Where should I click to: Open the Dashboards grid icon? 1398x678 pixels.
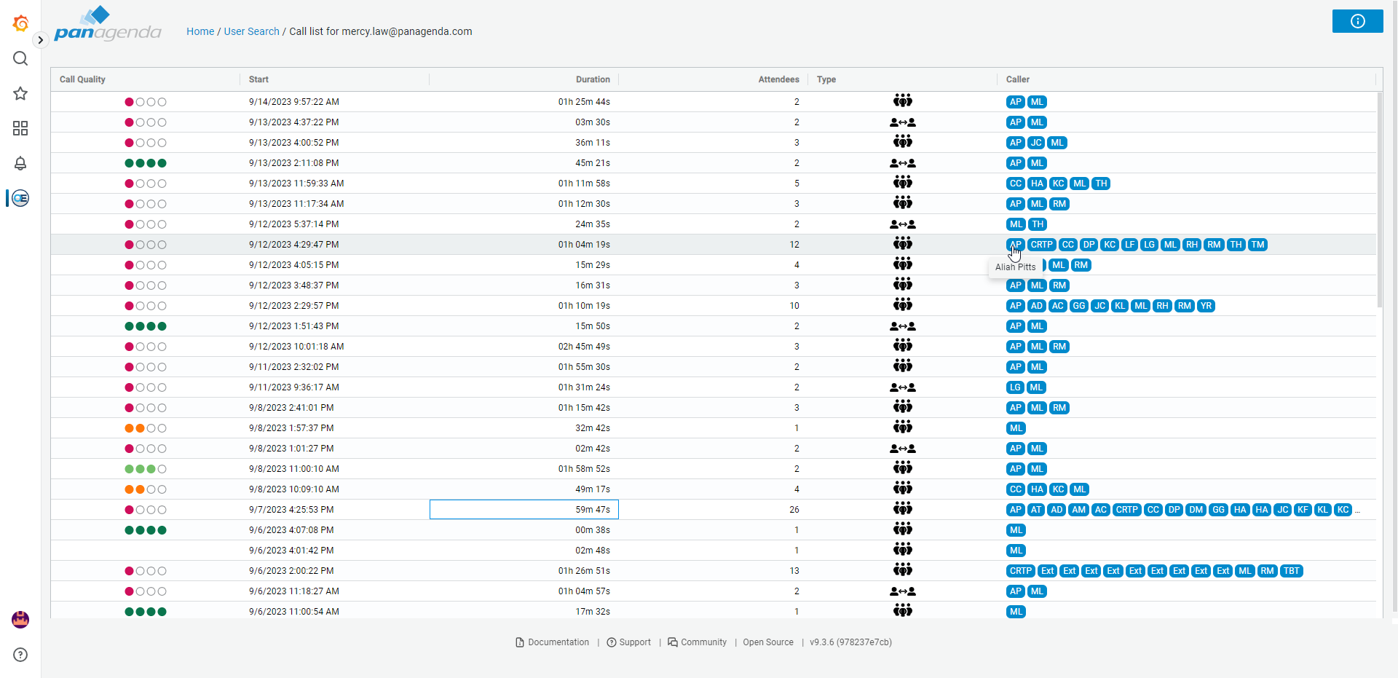pos(20,128)
